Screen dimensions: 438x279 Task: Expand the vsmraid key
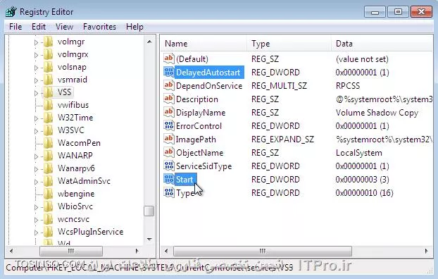(36, 80)
